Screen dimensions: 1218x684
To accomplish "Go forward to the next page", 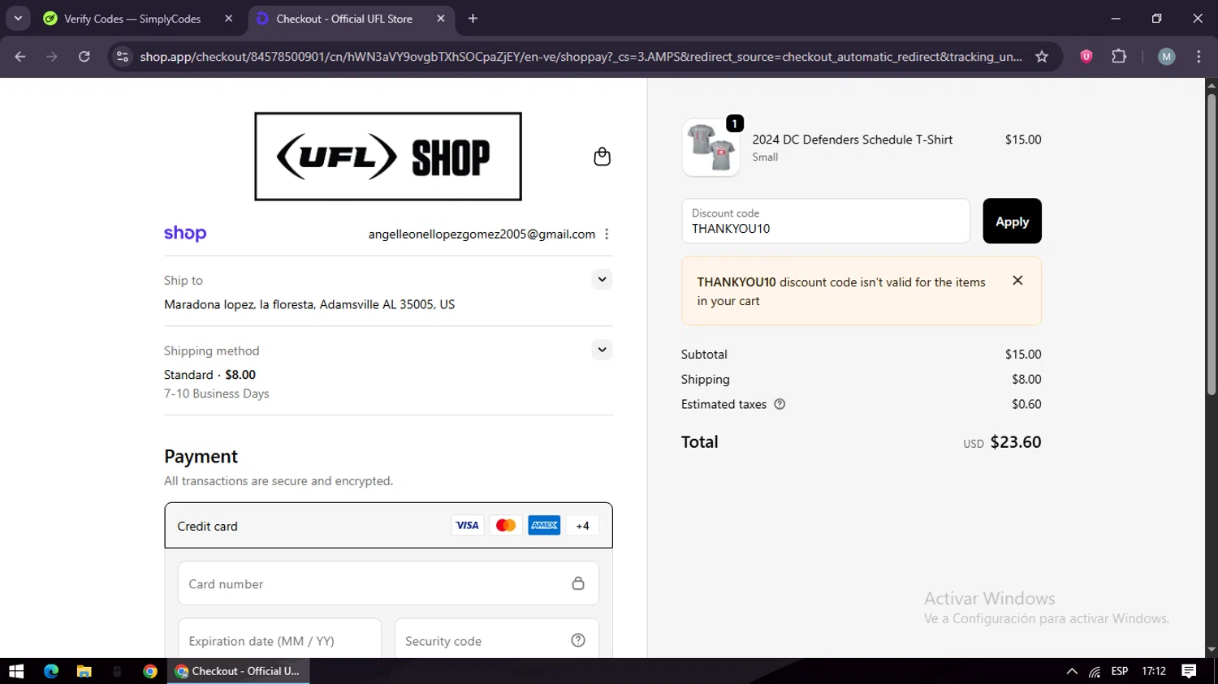I will coord(52,56).
